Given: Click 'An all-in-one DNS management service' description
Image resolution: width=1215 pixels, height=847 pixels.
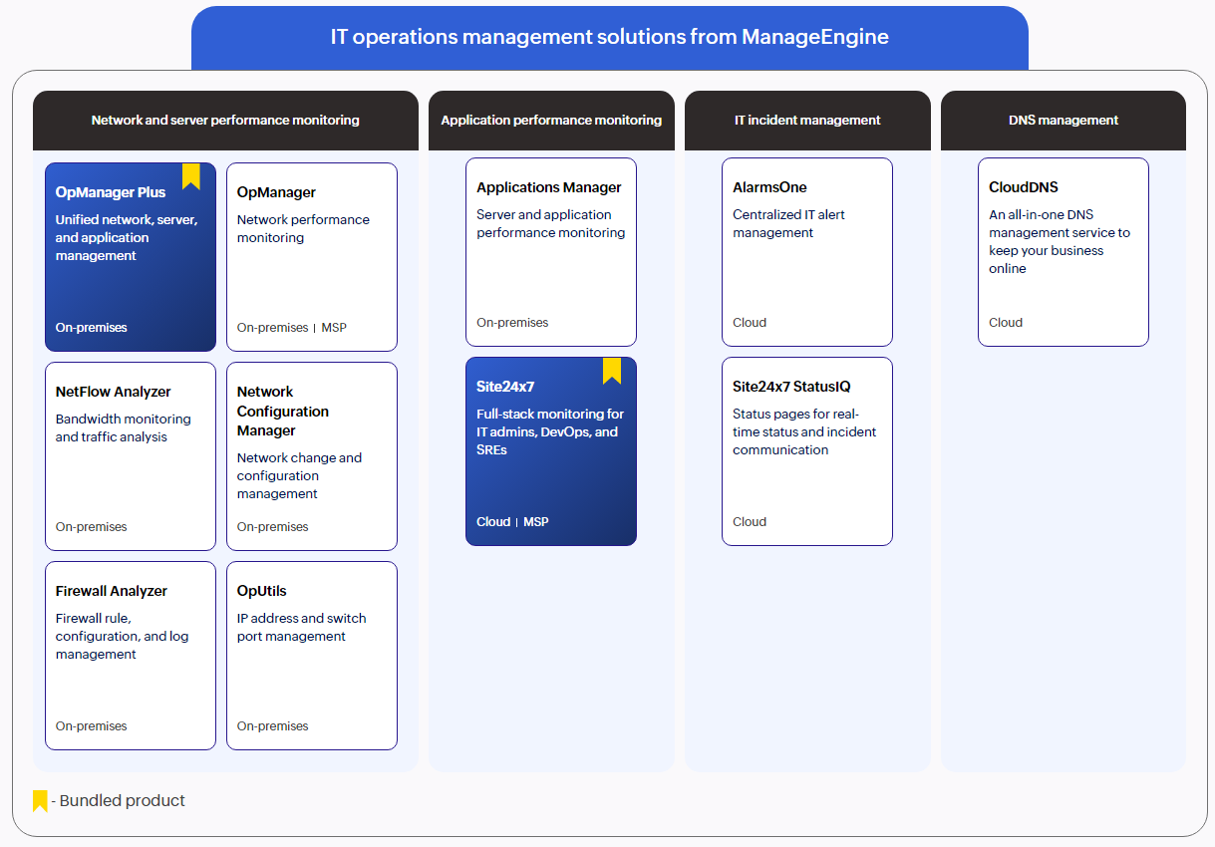Looking at the screenshot, I should [1061, 242].
